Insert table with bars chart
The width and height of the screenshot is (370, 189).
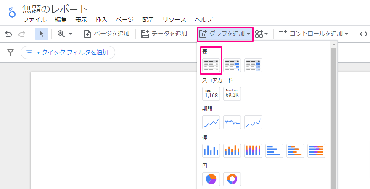click(x=232, y=65)
